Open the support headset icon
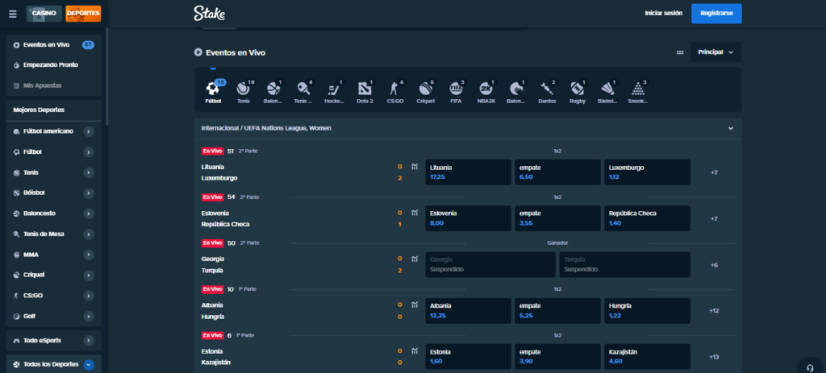The height and width of the screenshot is (373, 826). coord(810,367)
